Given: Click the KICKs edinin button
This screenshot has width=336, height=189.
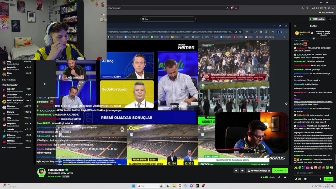Looking at the screenshot, I should (317, 19).
